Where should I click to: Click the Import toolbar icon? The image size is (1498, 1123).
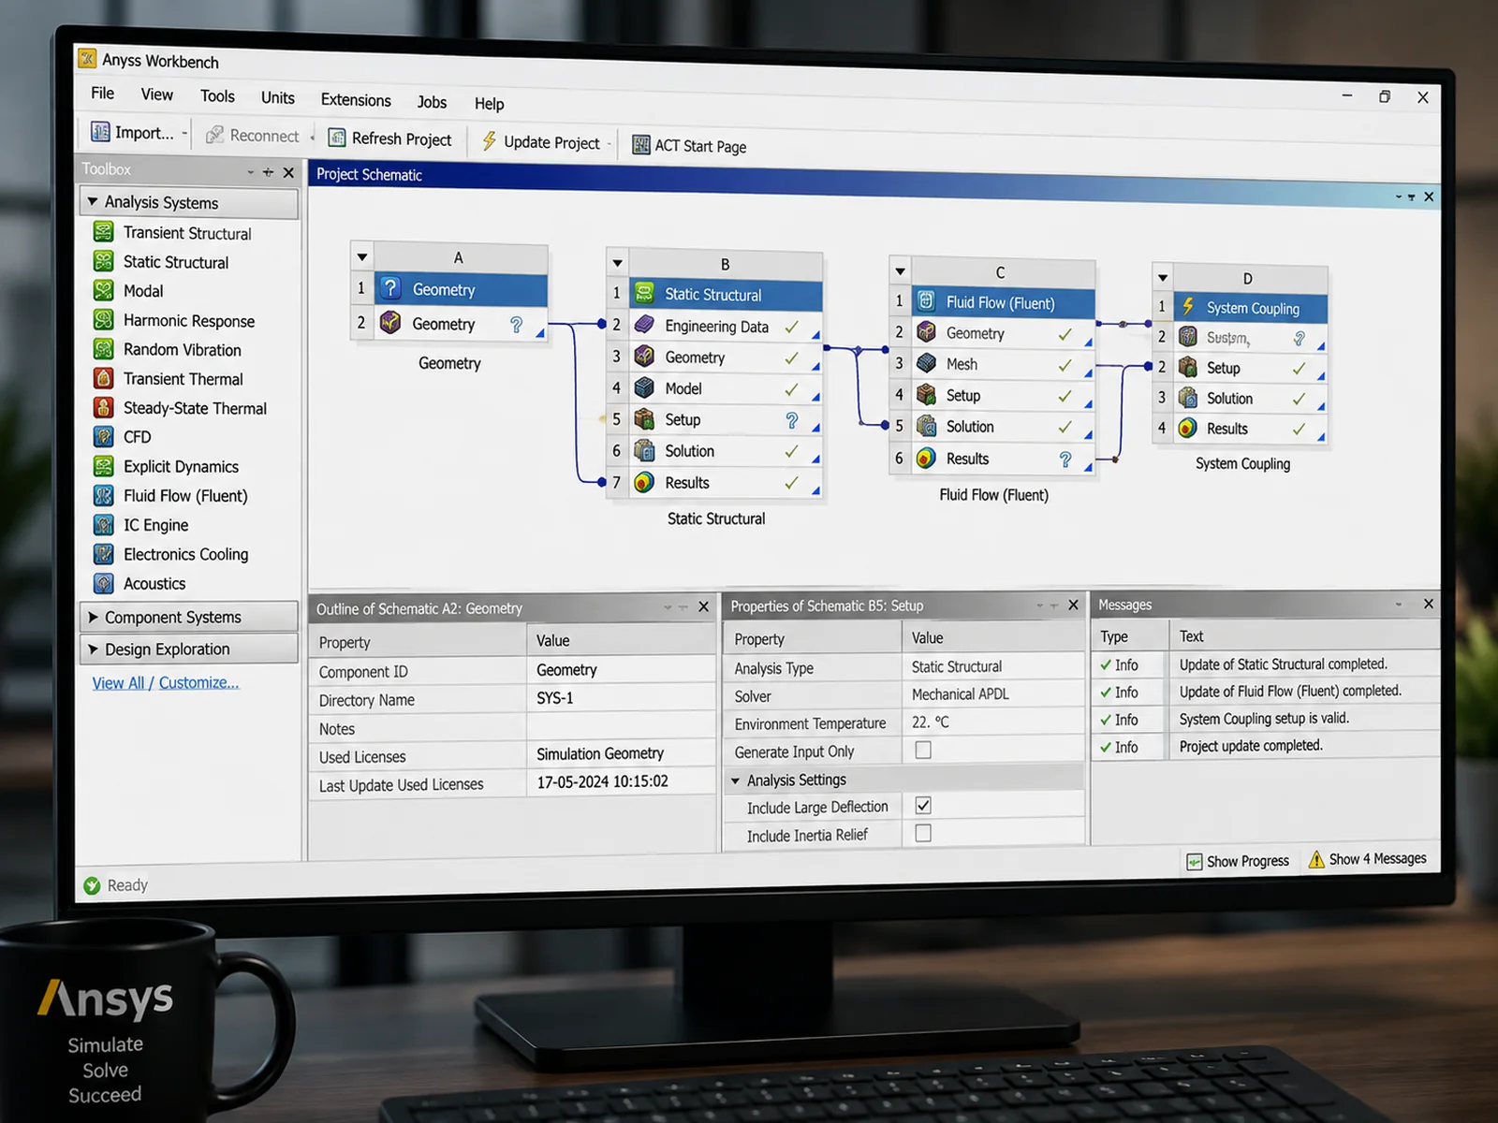(100, 132)
